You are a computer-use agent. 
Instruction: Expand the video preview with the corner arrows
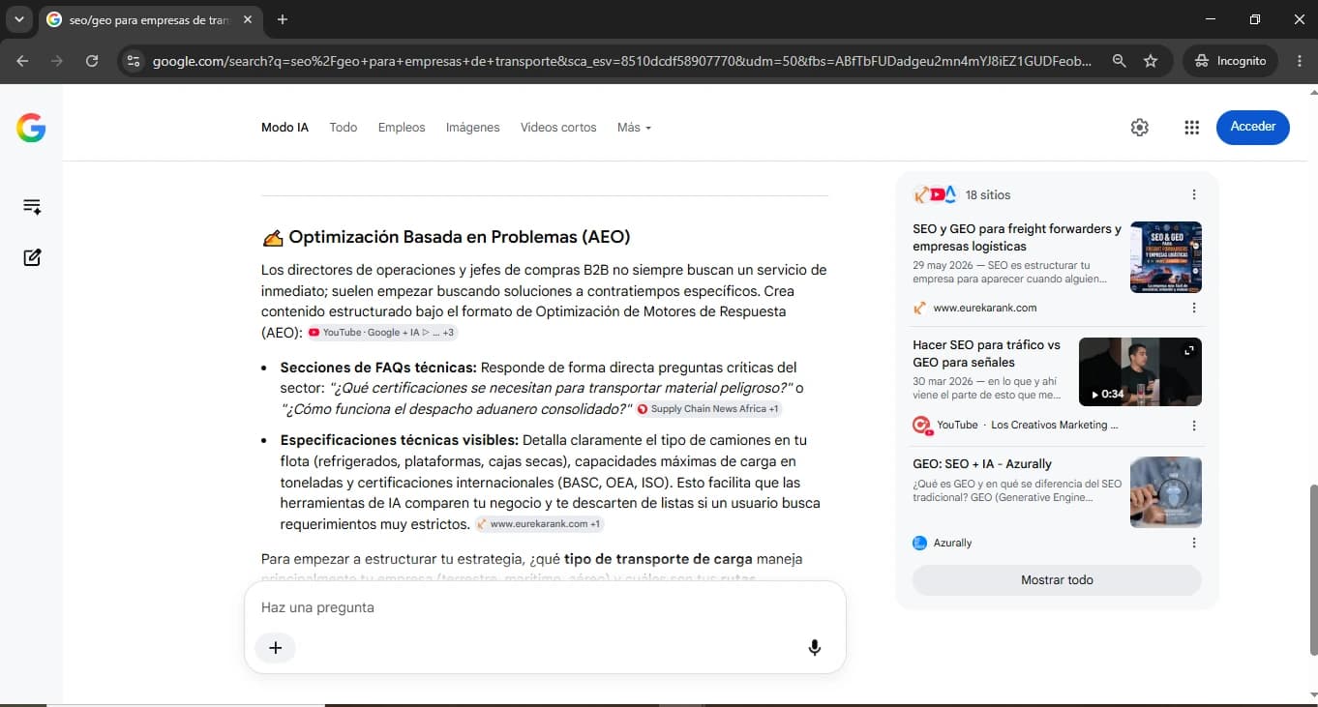1189,350
